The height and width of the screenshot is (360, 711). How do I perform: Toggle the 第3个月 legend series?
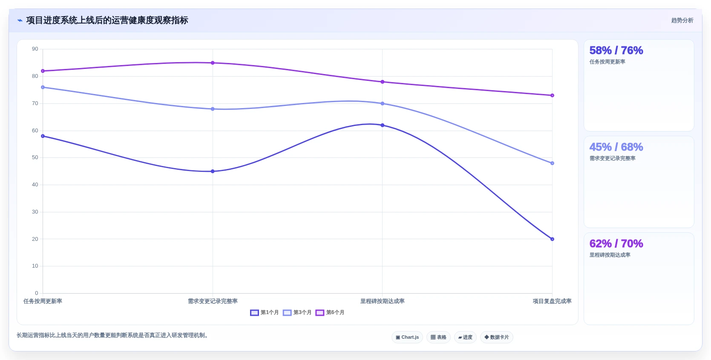click(x=297, y=312)
